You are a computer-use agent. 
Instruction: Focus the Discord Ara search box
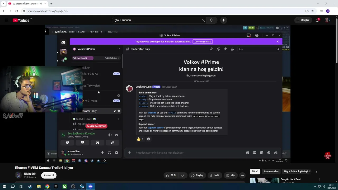pos(259,49)
